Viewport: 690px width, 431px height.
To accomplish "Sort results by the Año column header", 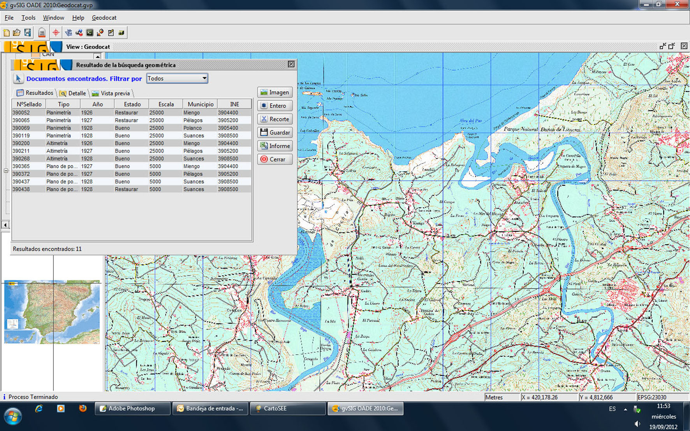I will tap(97, 104).
